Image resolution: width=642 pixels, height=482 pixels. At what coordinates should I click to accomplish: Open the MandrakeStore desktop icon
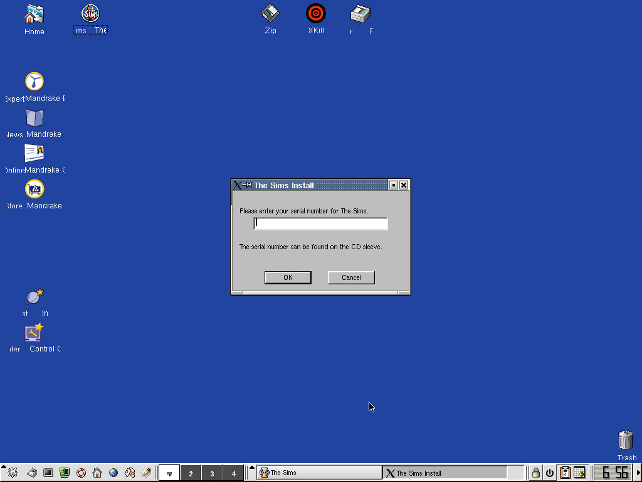click(x=34, y=189)
